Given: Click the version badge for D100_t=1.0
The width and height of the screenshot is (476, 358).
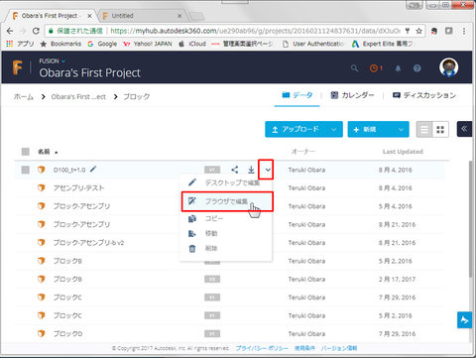Looking at the screenshot, I should coord(212,170).
